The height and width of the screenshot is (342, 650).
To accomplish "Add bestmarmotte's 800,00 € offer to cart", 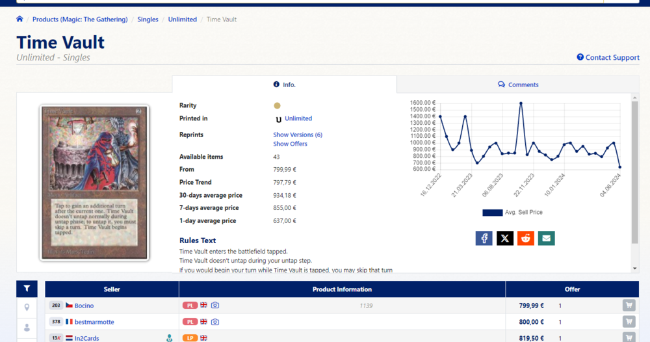I will (x=629, y=322).
